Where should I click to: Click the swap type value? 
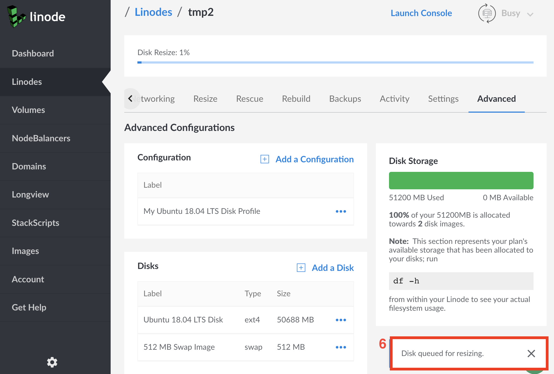click(254, 347)
